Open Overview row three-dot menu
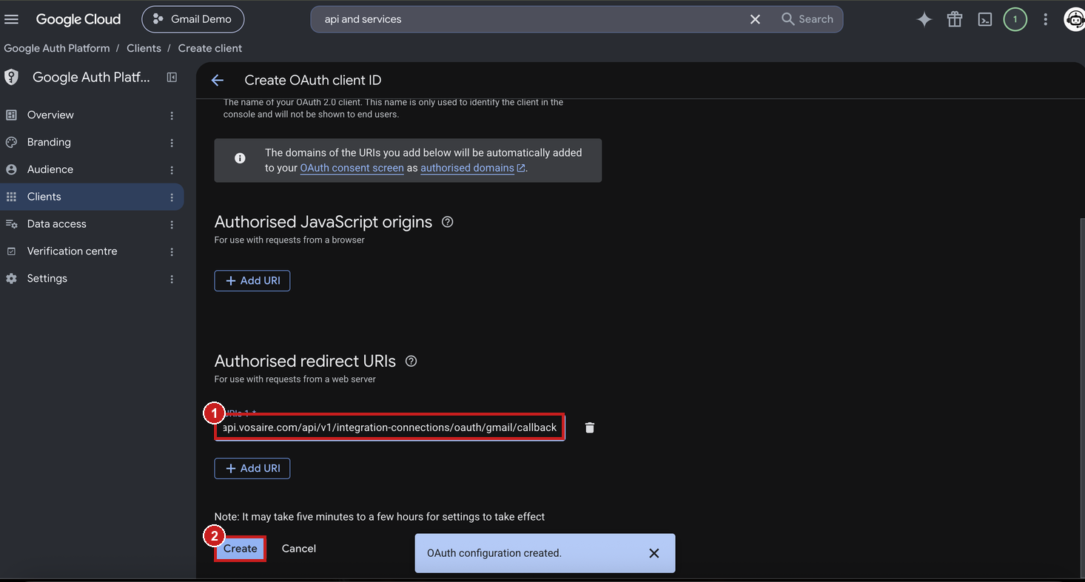This screenshot has width=1085, height=582. pos(172,115)
